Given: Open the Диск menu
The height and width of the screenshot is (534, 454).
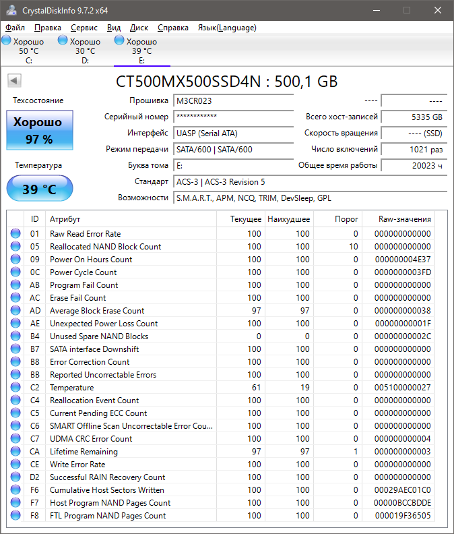Looking at the screenshot, I should click(x=139, y=28).
